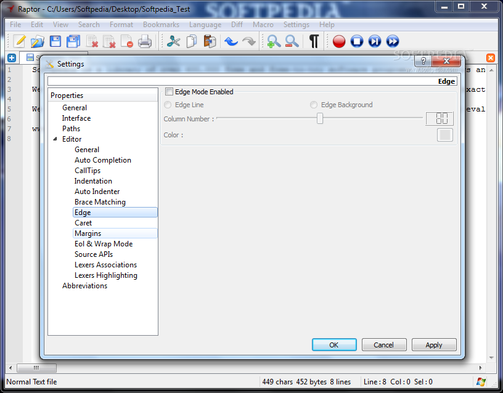Click the Column Number slider handle

point(320,118)
